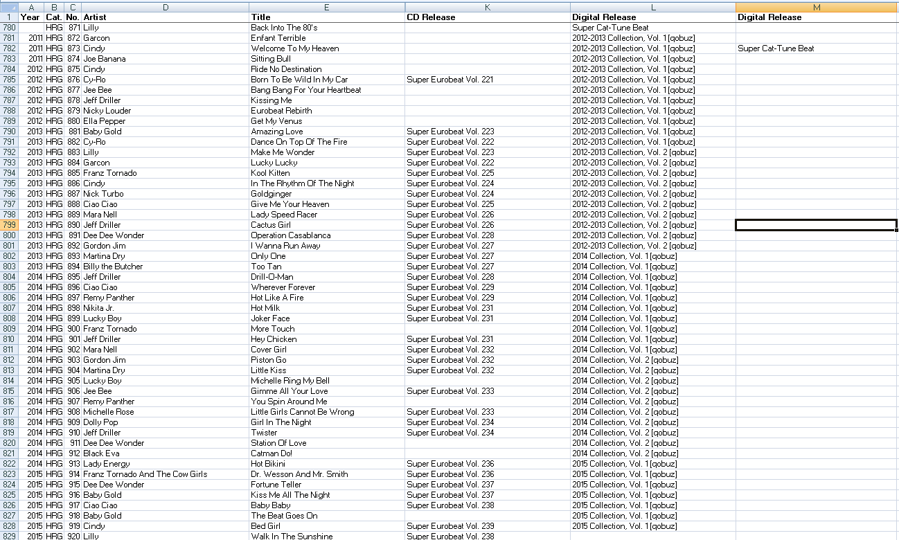Select column L header

[x=653, y=7]
